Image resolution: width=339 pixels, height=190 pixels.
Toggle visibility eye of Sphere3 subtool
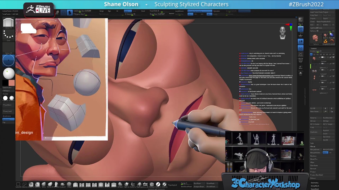[x=333, y=82]
